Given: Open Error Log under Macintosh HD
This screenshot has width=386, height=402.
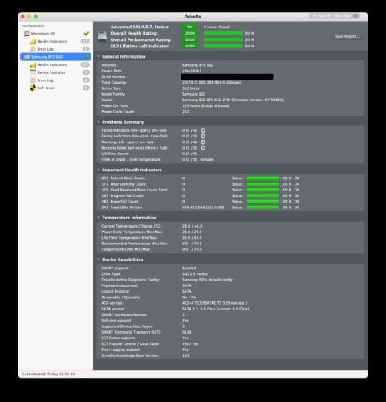Looking at the screenshot, I should [x=45, y=49].
